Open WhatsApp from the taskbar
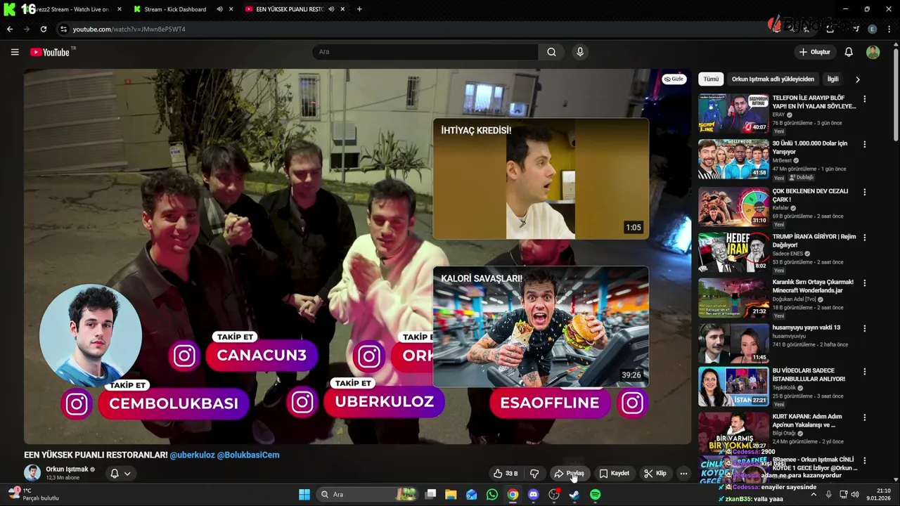Viewport: 900px width, 506px height. click(x=492, y=495)
